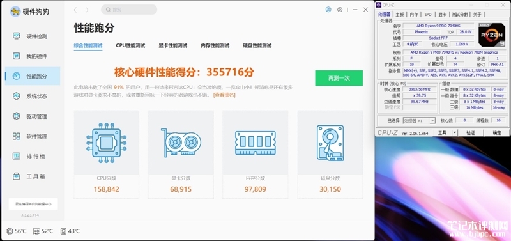Open CPU-Z SPD tab

428,15
